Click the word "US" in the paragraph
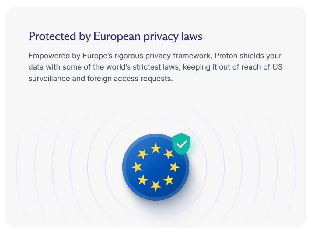Image resolution: width=311 pixels, height=234 pixels. pos(278,67)
